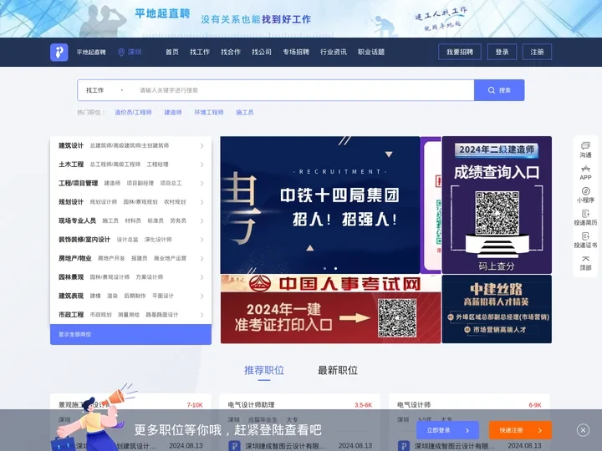Expand the 装饰装修/室内设计 category chevron
This screenshot has height=451, width=602.
202,240
